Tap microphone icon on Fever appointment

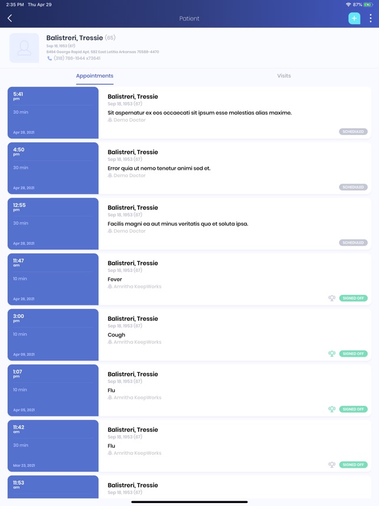click(x=332, y=298)
